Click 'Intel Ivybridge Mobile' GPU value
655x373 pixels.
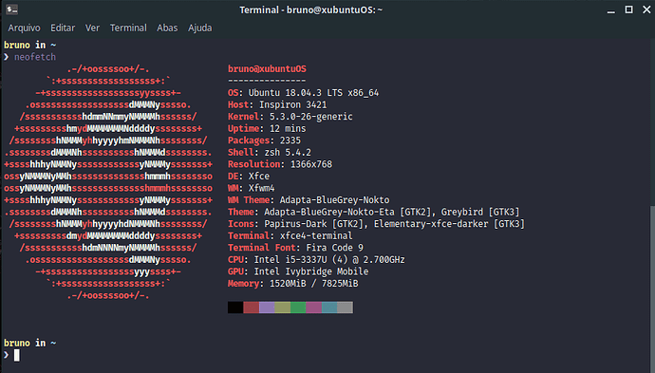[x=311, y=271]
